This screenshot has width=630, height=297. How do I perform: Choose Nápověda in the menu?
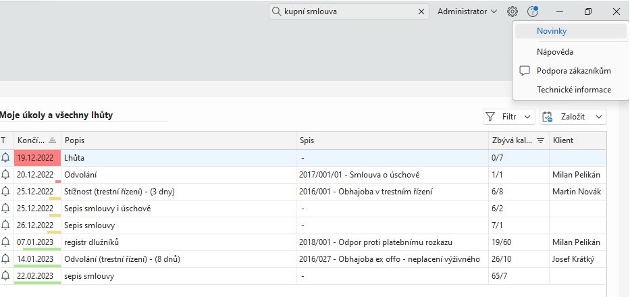pyautogui.click(x=555, y=51)
